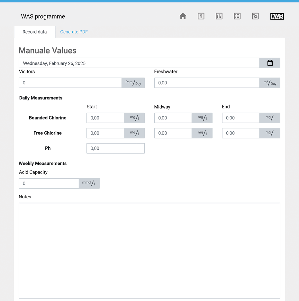
Task: Click the Ph value input field
Action: [115, 148]
